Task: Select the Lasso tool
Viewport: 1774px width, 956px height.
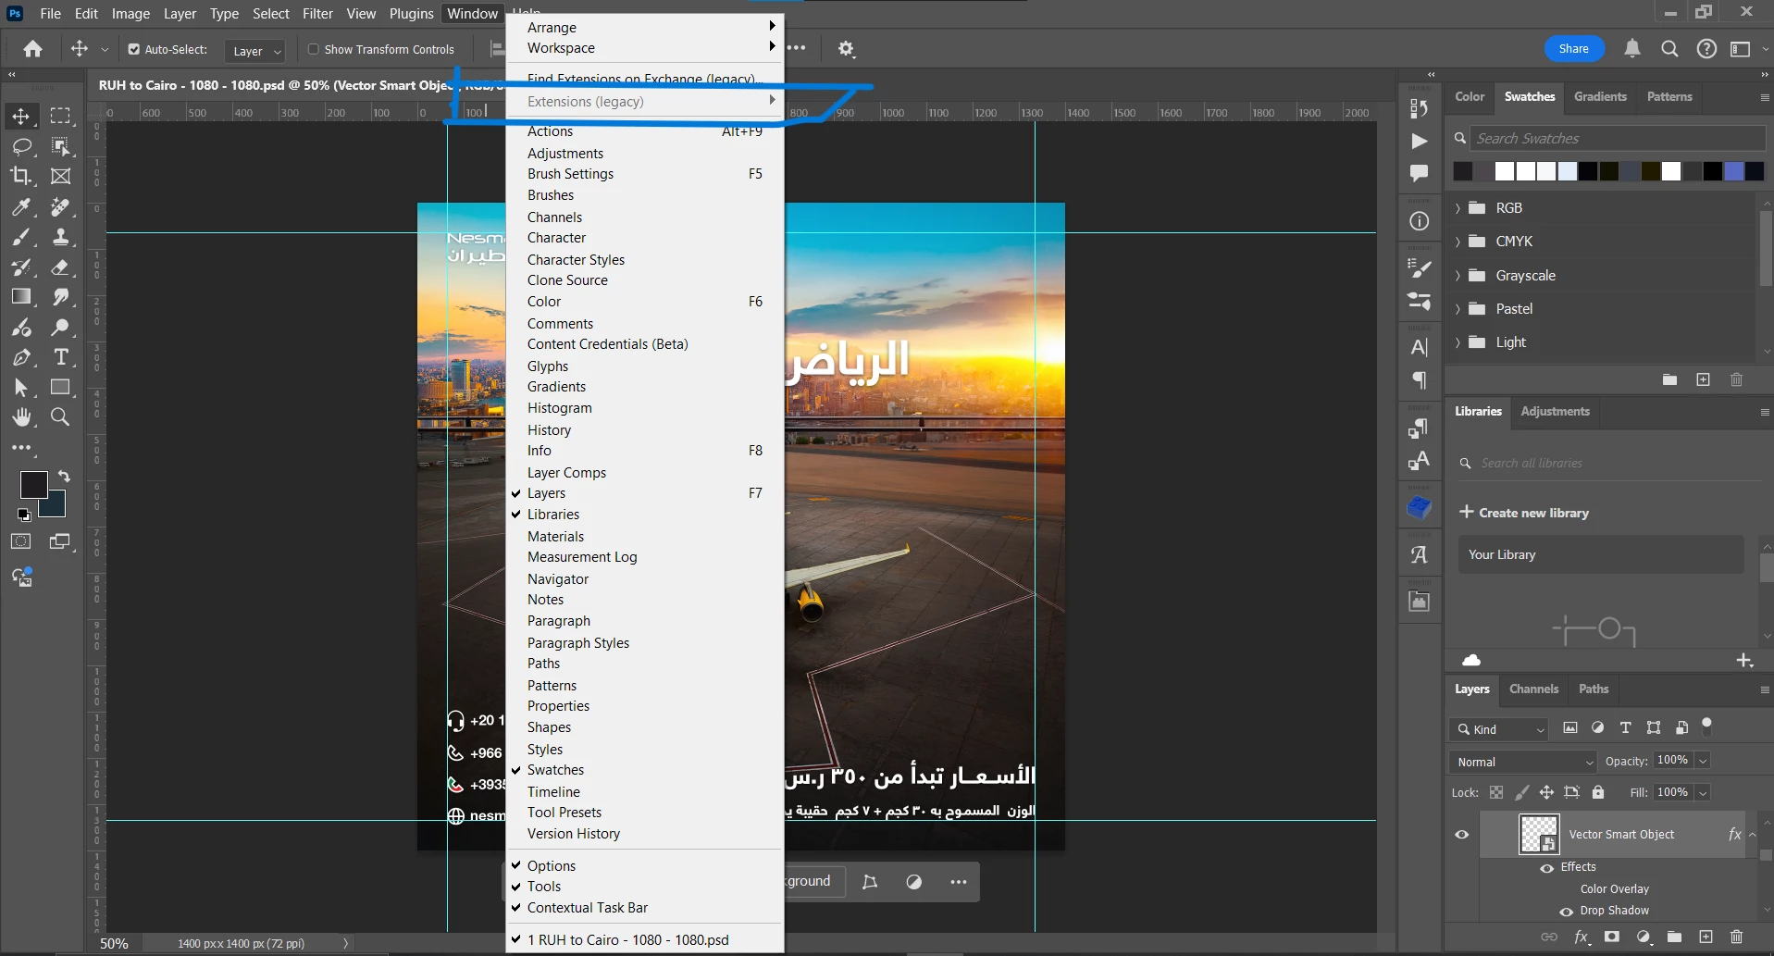Action: coord(20,146)
